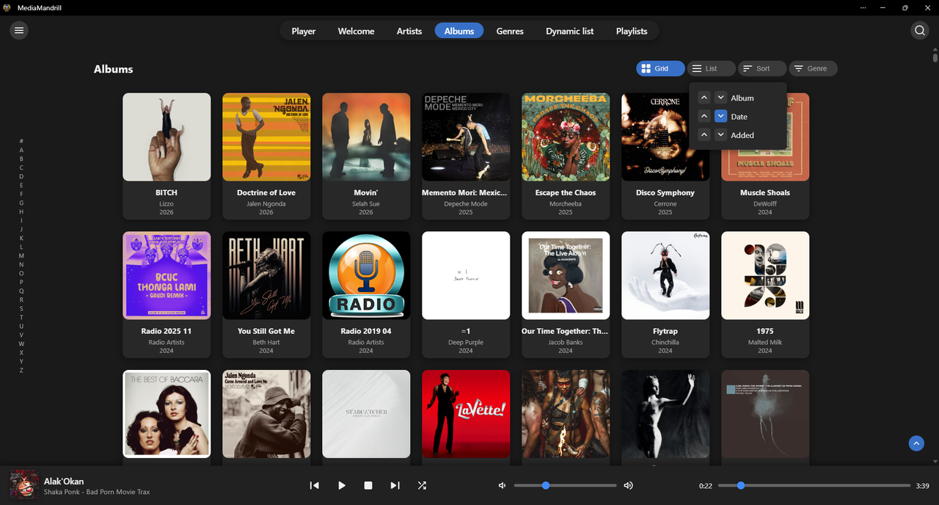Open the hamburger main menu
This screenshot has width=939, height=505.
(x=19, y=30)
